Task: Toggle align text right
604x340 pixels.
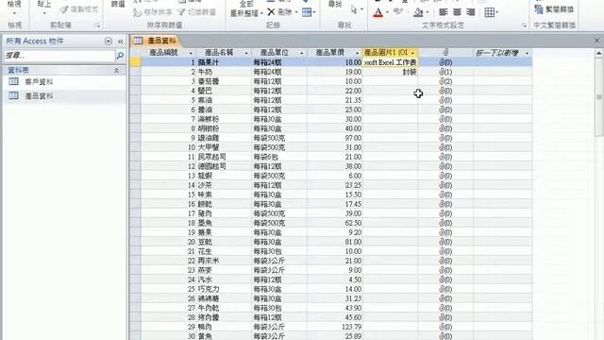Action: pos(470,12)
